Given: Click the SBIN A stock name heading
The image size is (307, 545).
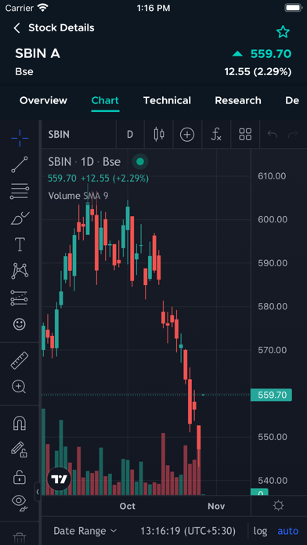Looking at the screenshot, I should point(38,53).
